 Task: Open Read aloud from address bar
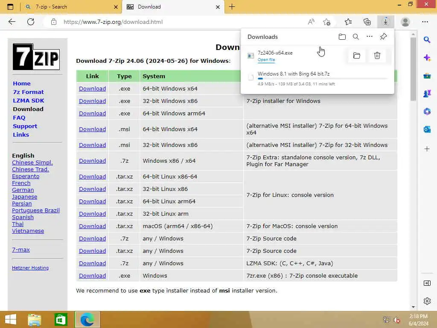pos(311,22)
